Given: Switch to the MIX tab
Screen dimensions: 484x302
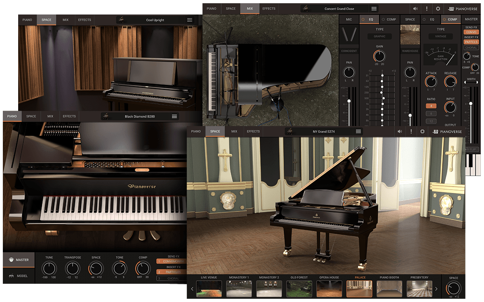Looking at the screenshot, I should pos(250,8).
